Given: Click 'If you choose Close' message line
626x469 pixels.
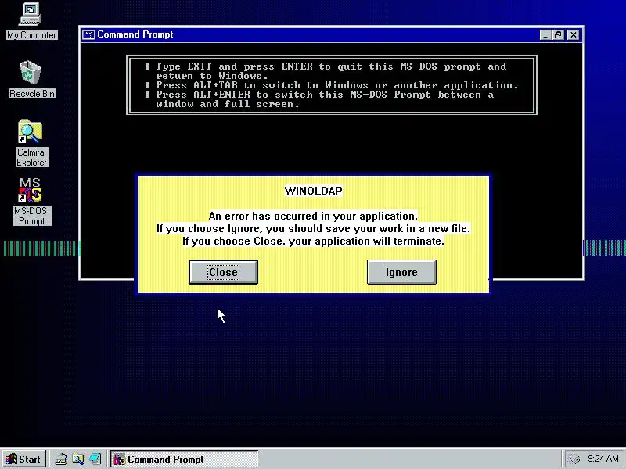Looking at the screenshot, I should (313, 241).
